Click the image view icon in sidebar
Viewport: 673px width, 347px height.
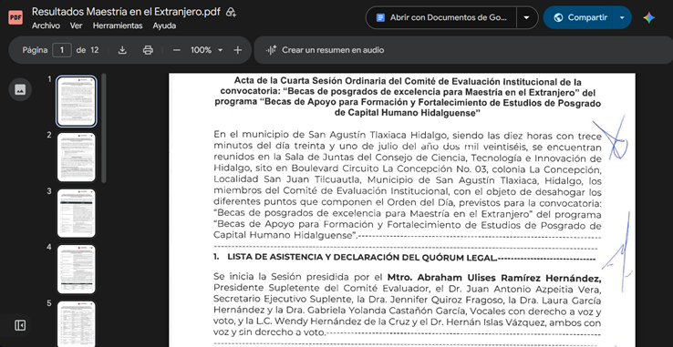(x=20, y=89)
